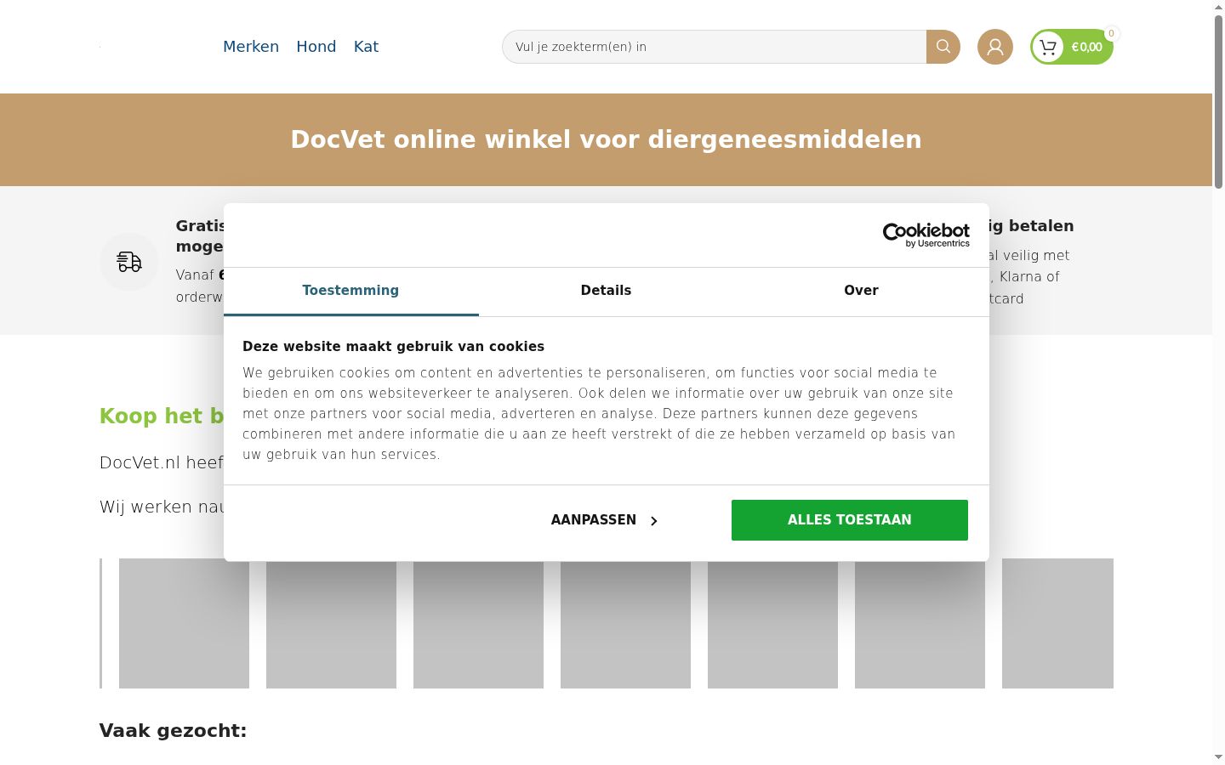Switch to the Over tab

[x=861, y=291]
